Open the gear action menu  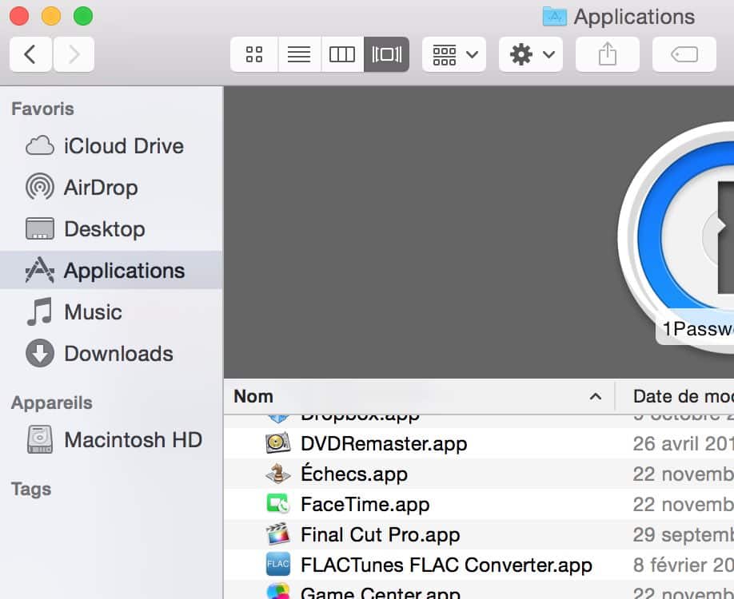click(x=531, y=55)
